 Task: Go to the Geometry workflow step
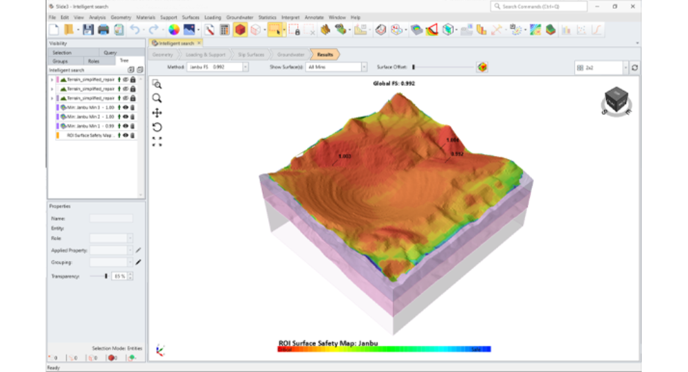(163, 54)
